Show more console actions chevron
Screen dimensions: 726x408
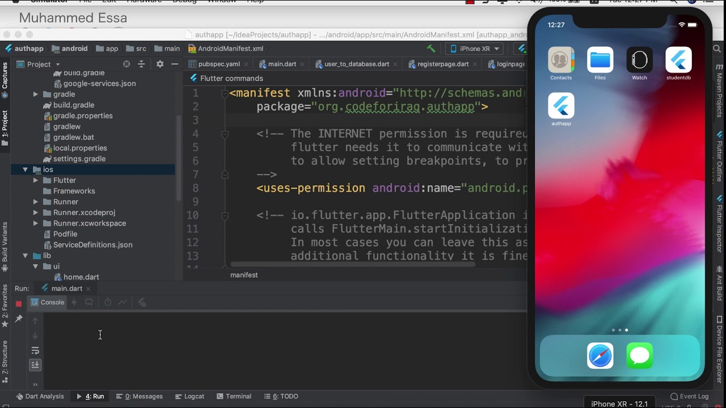tap(35, 384)
